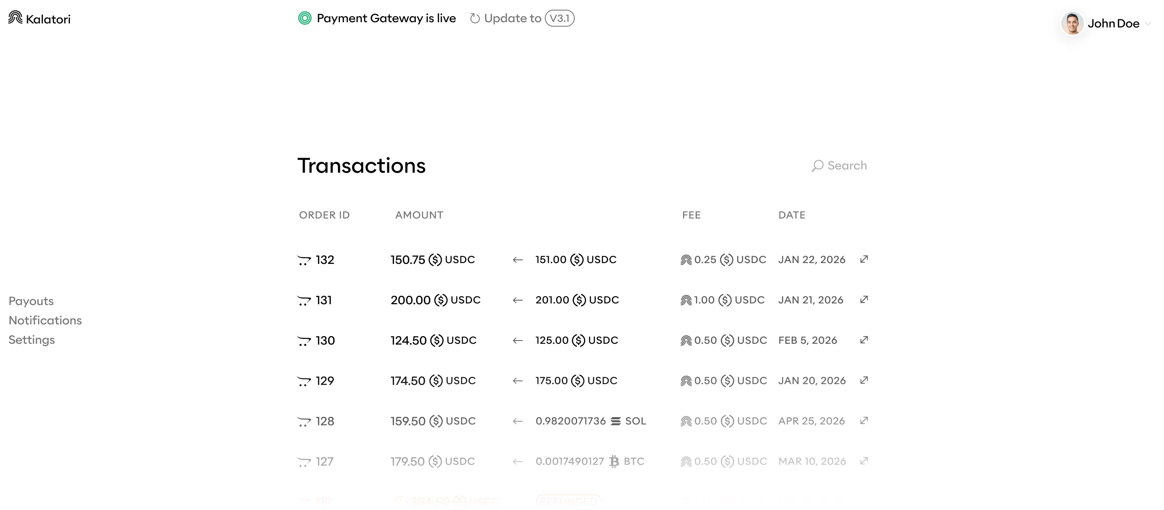The height and width of the screenshot is (510, 1164).
Task: Click the Search field
Action: tap(847, 165)
